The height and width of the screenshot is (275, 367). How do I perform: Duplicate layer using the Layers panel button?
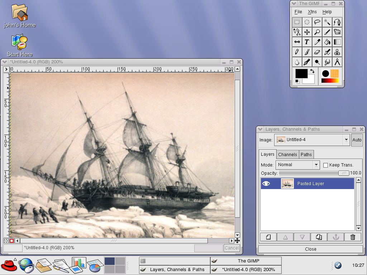[x=319, y=237]
